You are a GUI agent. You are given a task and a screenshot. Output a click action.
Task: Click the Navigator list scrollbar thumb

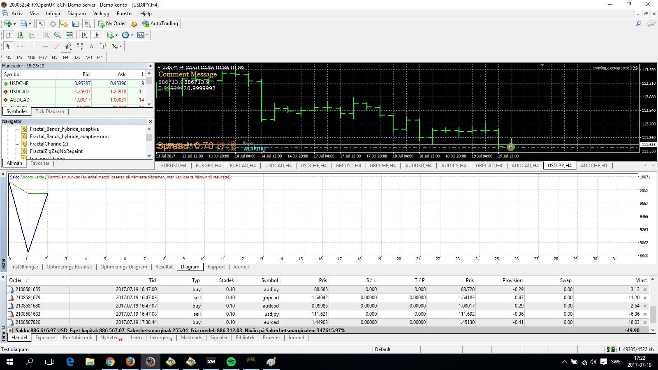(149, 137)
